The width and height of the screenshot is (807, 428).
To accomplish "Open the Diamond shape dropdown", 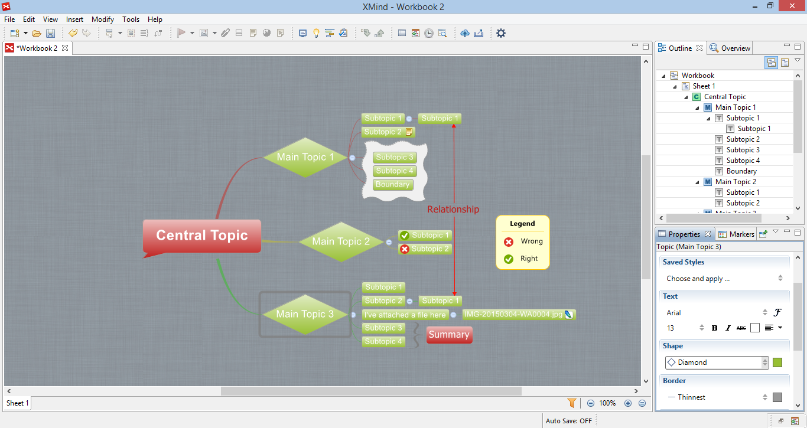I will 717,362.
